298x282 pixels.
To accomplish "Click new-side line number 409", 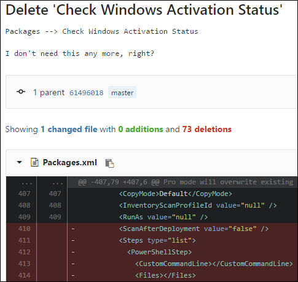I will pyautogui.click(x=55, y=217).
